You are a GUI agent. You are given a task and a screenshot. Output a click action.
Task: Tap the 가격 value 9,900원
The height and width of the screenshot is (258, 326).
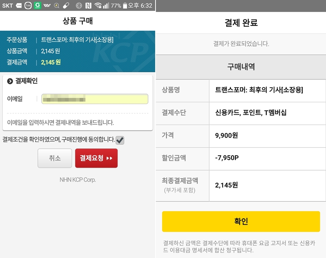pyautogui.click(x=226, y=136)
